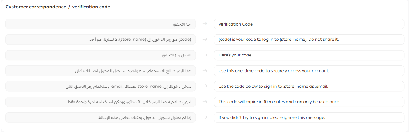This screenshot has width=409, height=132.
Task: Focus the '{code} is your code' translation input
Action: pyautogui.click(x=309, y=40)
